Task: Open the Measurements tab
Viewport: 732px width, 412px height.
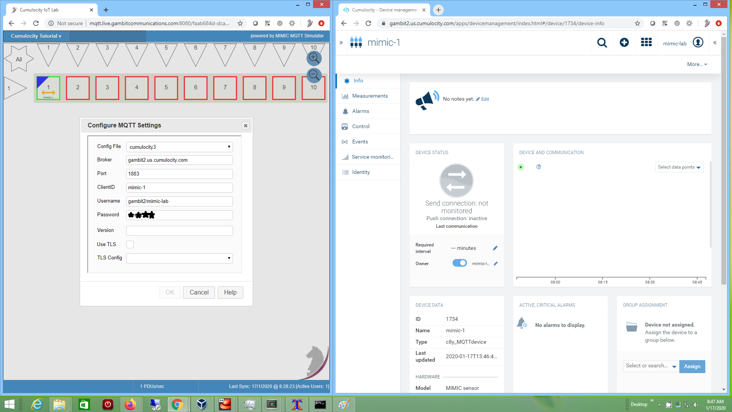Action: [x=368, y=96]
